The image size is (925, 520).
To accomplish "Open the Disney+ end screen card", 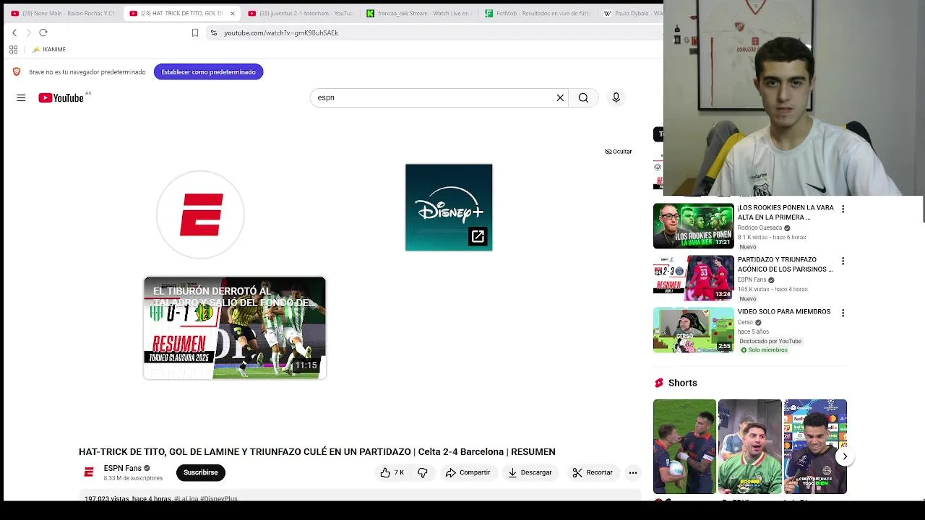I will click(x=449, y=207).
